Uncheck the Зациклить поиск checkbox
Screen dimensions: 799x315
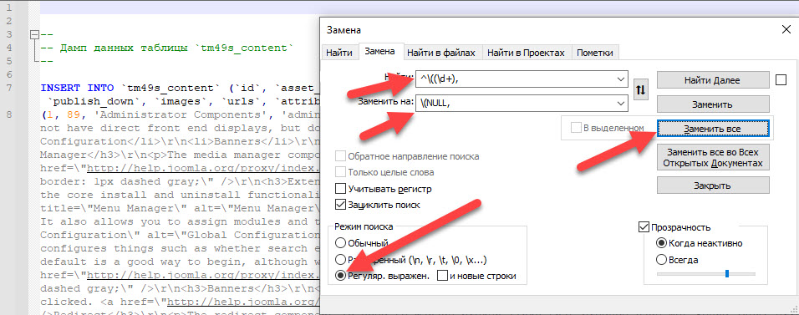coord(340,205)
